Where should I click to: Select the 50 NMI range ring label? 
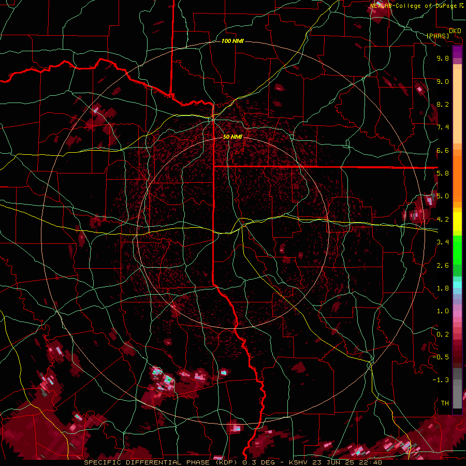click(232, 137)
